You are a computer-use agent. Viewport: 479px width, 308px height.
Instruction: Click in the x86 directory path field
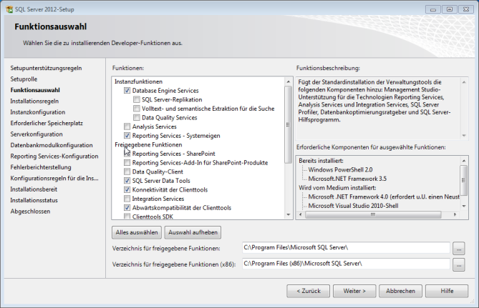click(x=346, y=264)
